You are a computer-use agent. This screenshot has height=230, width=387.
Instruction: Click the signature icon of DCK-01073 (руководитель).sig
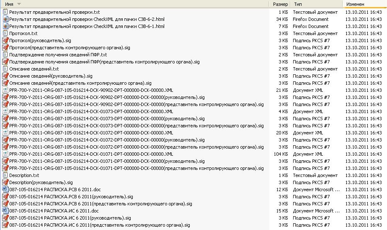coord(5,119)
